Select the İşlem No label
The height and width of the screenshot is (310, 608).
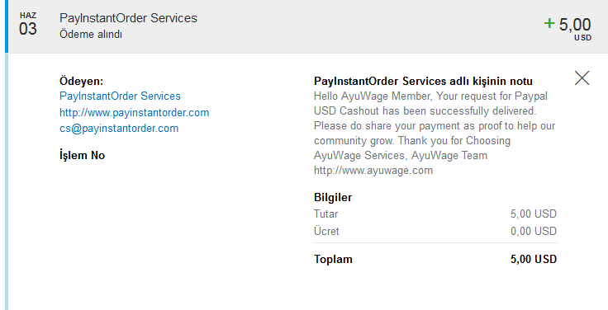pos(83,156)
